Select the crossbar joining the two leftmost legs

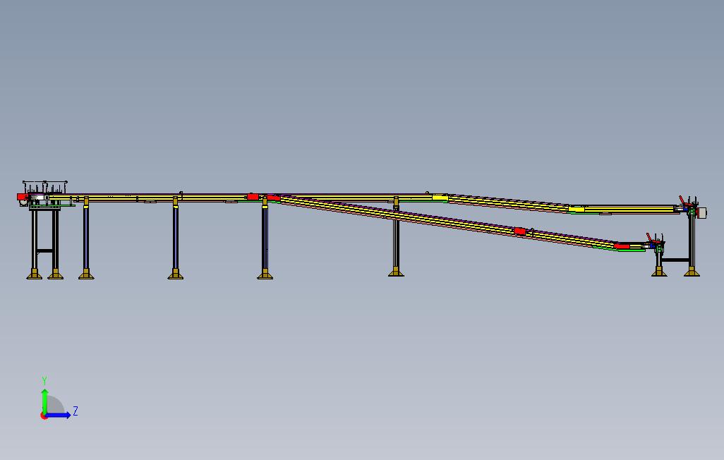[44, 250]
